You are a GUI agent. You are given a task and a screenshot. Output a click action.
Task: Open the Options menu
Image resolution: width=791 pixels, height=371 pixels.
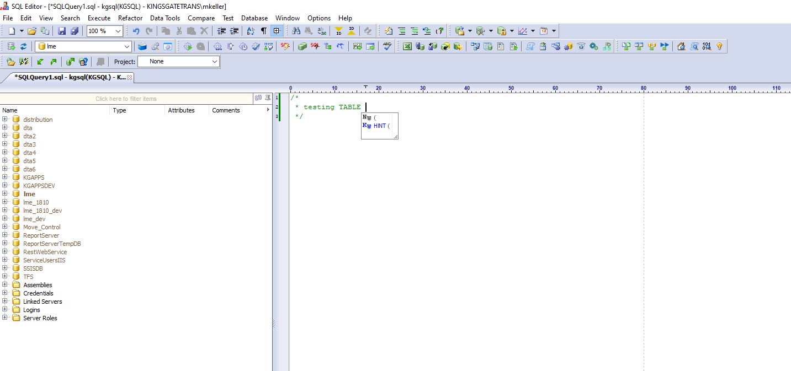point(319,18)
